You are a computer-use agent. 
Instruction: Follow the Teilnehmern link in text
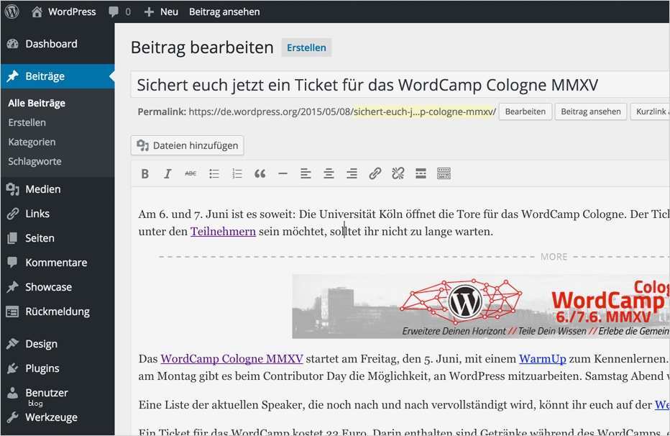pyautogui.click(x=223, y=231)
